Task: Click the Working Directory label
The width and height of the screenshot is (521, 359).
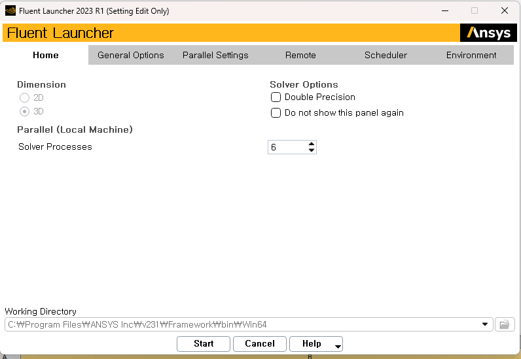Action: pos(41,311)
